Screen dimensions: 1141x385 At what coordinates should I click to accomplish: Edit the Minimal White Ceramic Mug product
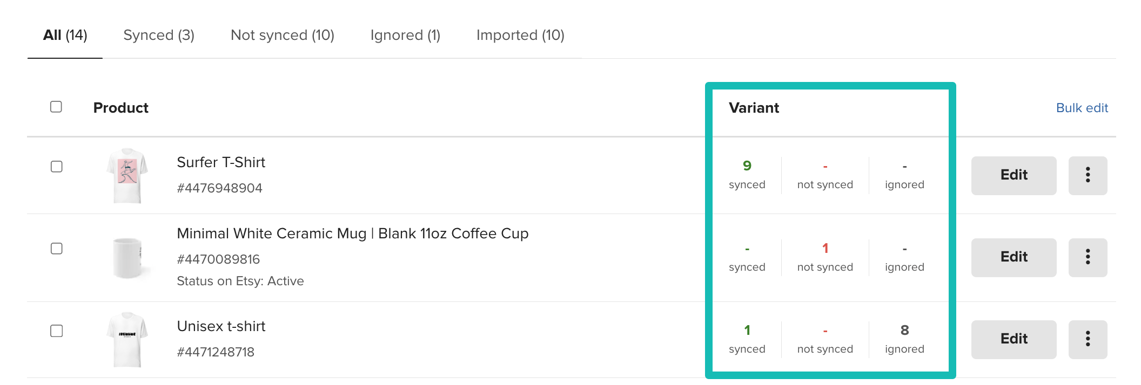click(x=1013, y=257)
